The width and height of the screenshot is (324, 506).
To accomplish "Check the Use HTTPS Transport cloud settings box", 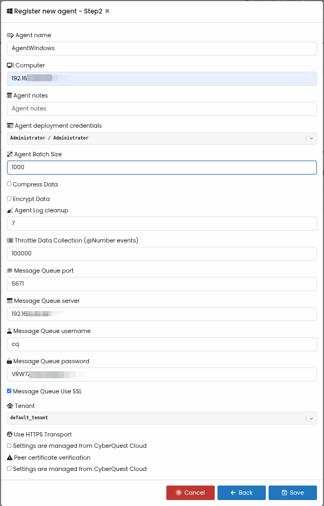I will pos(9,446).
